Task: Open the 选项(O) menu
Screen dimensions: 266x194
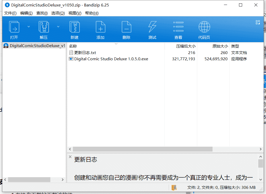Action: [58, 13]
